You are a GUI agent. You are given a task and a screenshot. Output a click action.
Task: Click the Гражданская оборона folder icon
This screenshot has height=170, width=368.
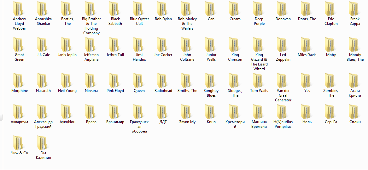click(138, 111)
